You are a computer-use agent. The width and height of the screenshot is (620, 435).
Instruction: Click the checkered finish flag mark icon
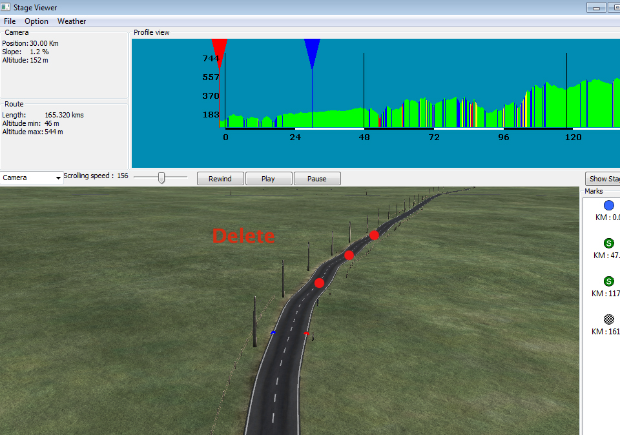click(x=608, y=319)
